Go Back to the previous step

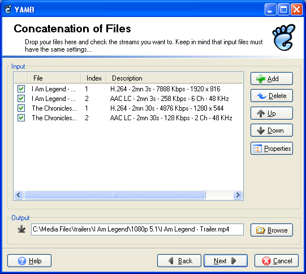click(x=179, y=261)
